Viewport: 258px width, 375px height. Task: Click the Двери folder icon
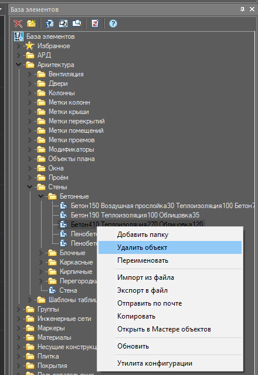41,83
